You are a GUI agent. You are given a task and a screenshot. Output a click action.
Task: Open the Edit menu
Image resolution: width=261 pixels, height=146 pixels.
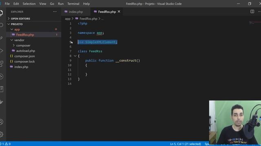(x=16, y=4)
